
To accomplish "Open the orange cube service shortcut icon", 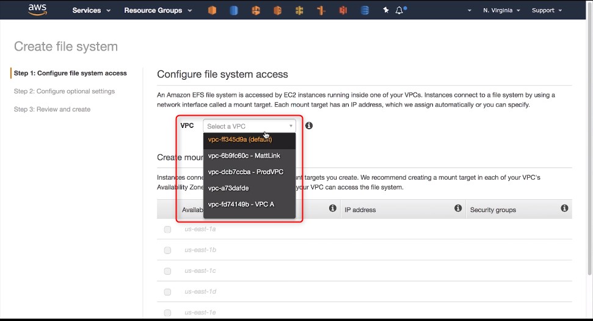I will (x=212, y=10).
